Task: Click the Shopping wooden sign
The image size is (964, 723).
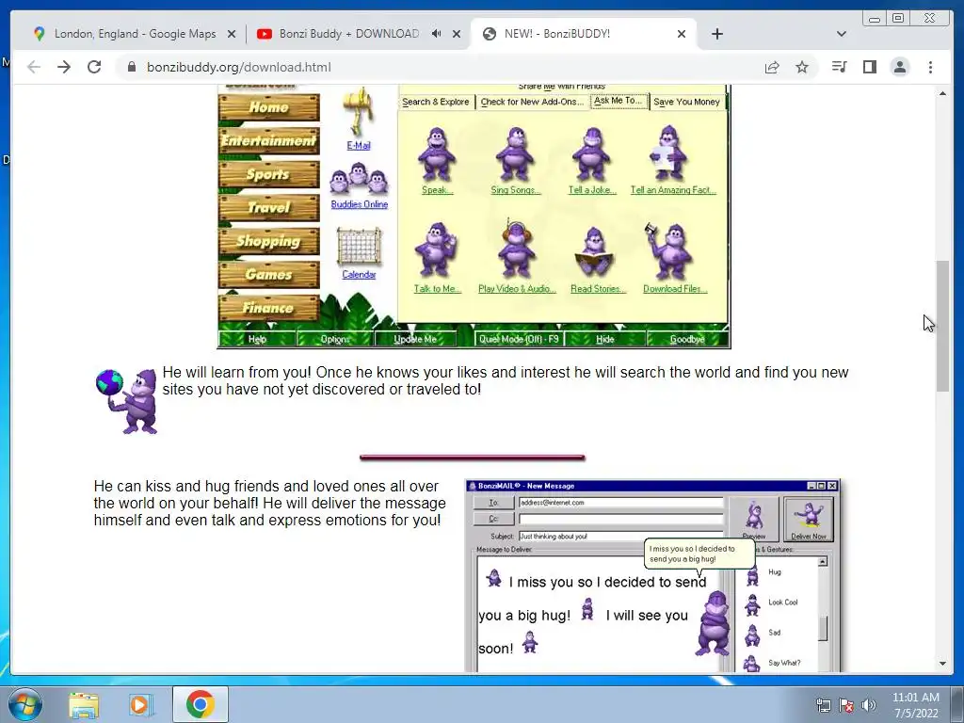Action: click(268, 241)
